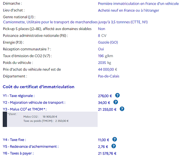Click the Taxe au poids (TMOM) detail line
The width and height of the screenshot is (185, 158).
(x=46, y=121)
